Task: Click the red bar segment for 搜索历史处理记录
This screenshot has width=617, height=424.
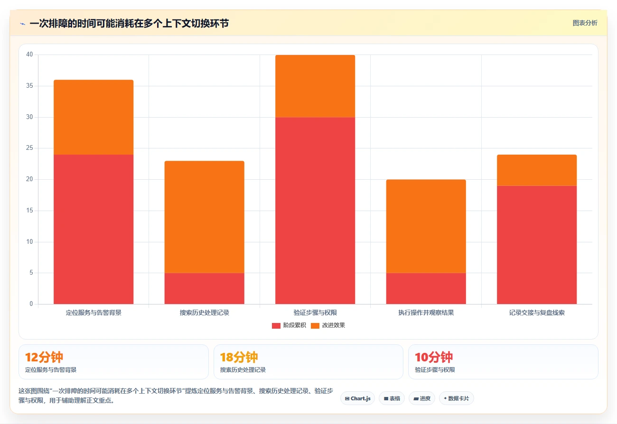Action: coord(205,288)
